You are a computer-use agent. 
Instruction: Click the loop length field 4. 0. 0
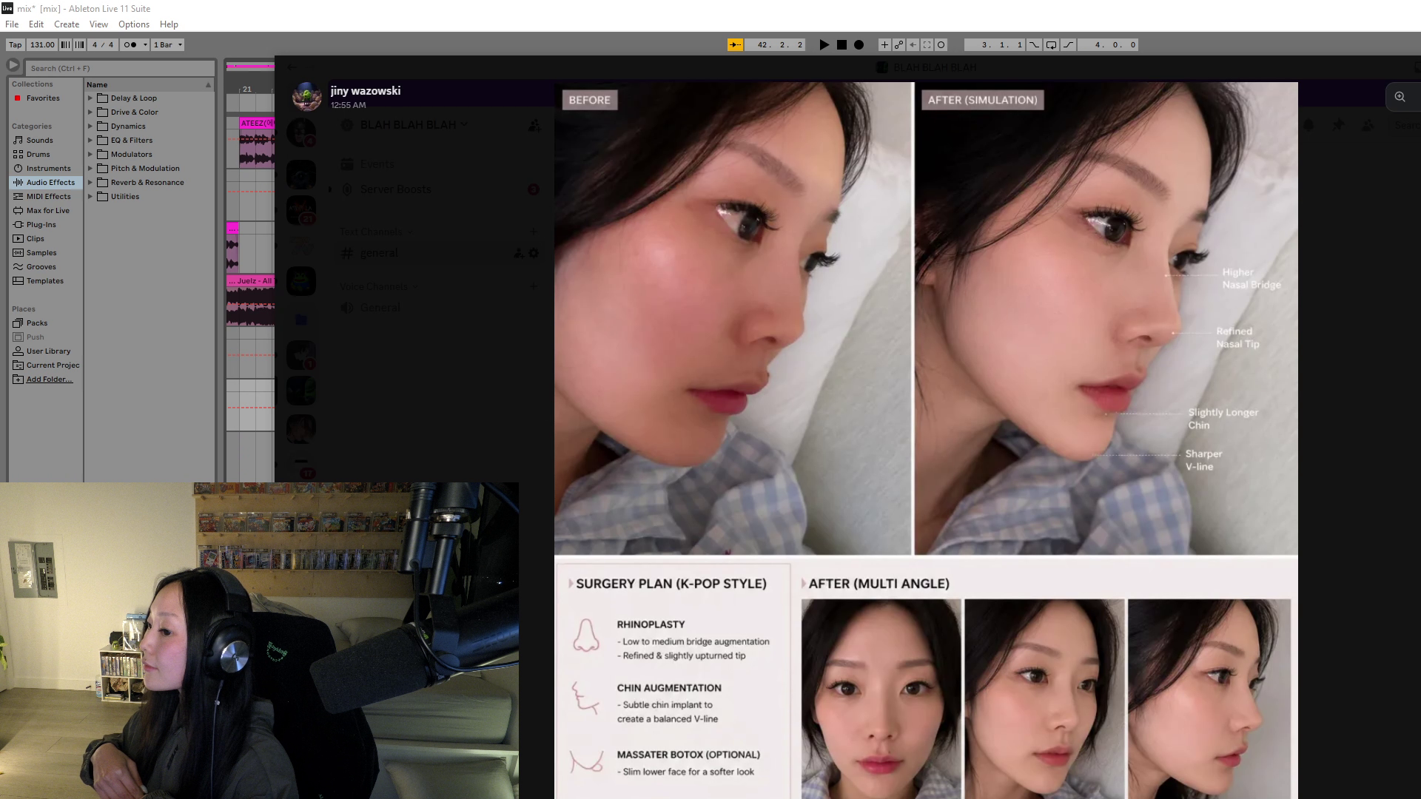pyautogui.click(x=1107, y=45)
